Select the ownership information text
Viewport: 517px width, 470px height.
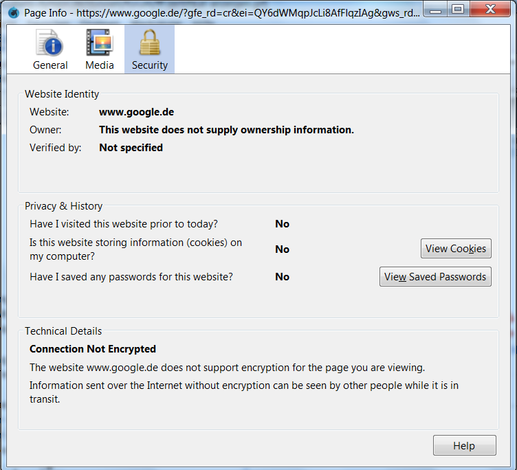(226, 130)
